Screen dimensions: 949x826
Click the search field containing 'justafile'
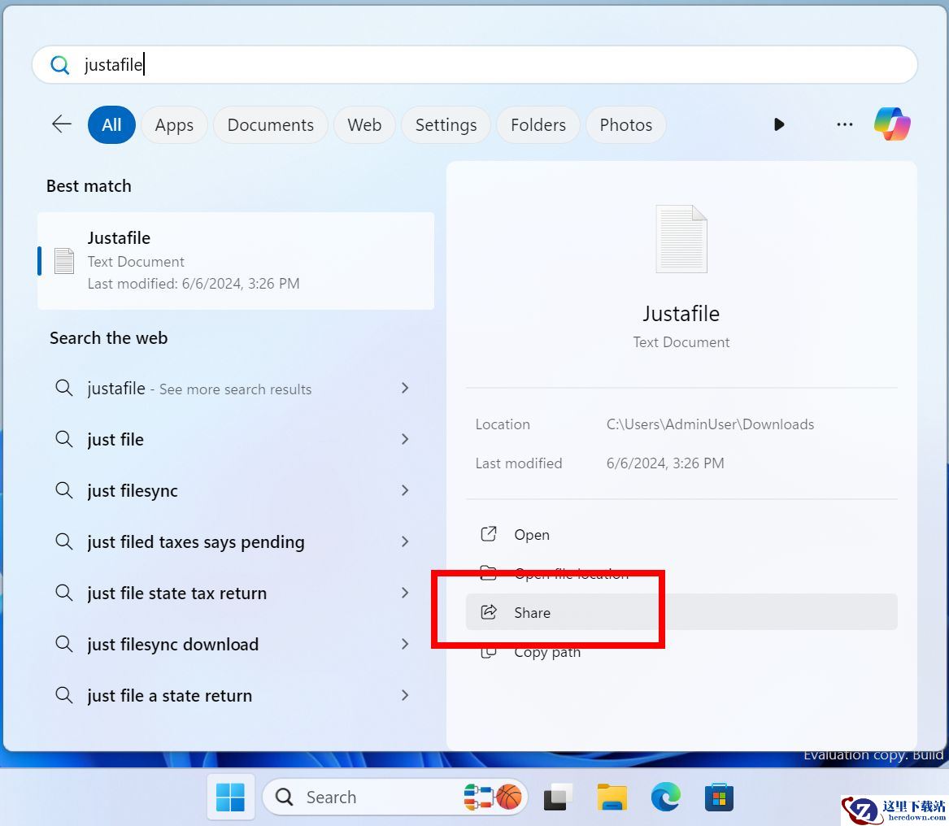point(475,65)
